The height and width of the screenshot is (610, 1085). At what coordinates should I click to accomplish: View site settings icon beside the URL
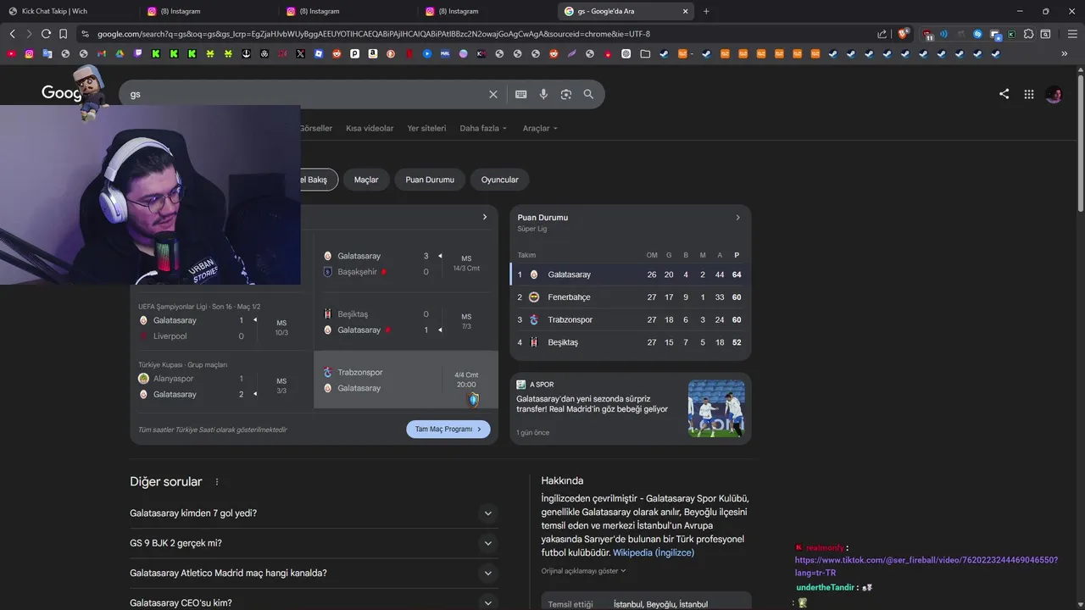(84, 34)
